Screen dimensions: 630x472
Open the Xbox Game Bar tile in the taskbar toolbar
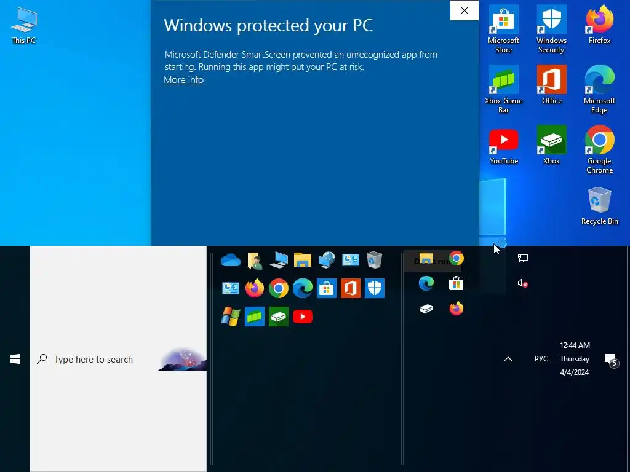coord(255,317)
